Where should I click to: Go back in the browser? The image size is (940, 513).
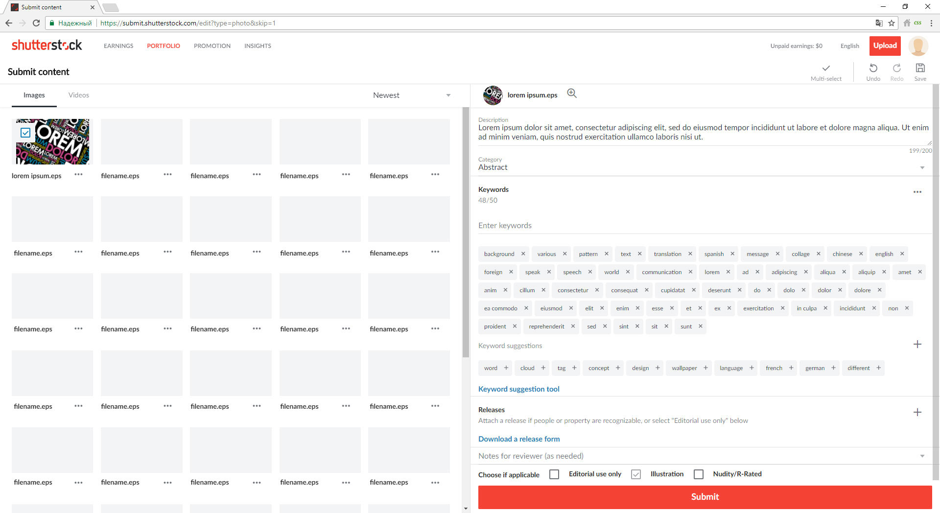[x=8, y=23]
